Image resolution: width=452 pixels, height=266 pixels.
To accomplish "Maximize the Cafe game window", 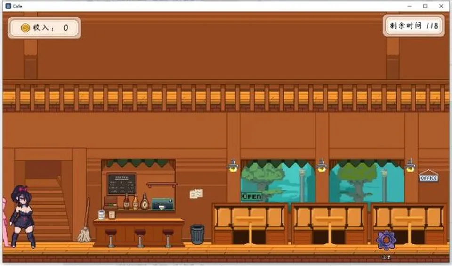I will pos(425,6).
